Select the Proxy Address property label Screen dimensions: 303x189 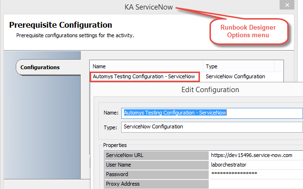(x=157, y=184)
